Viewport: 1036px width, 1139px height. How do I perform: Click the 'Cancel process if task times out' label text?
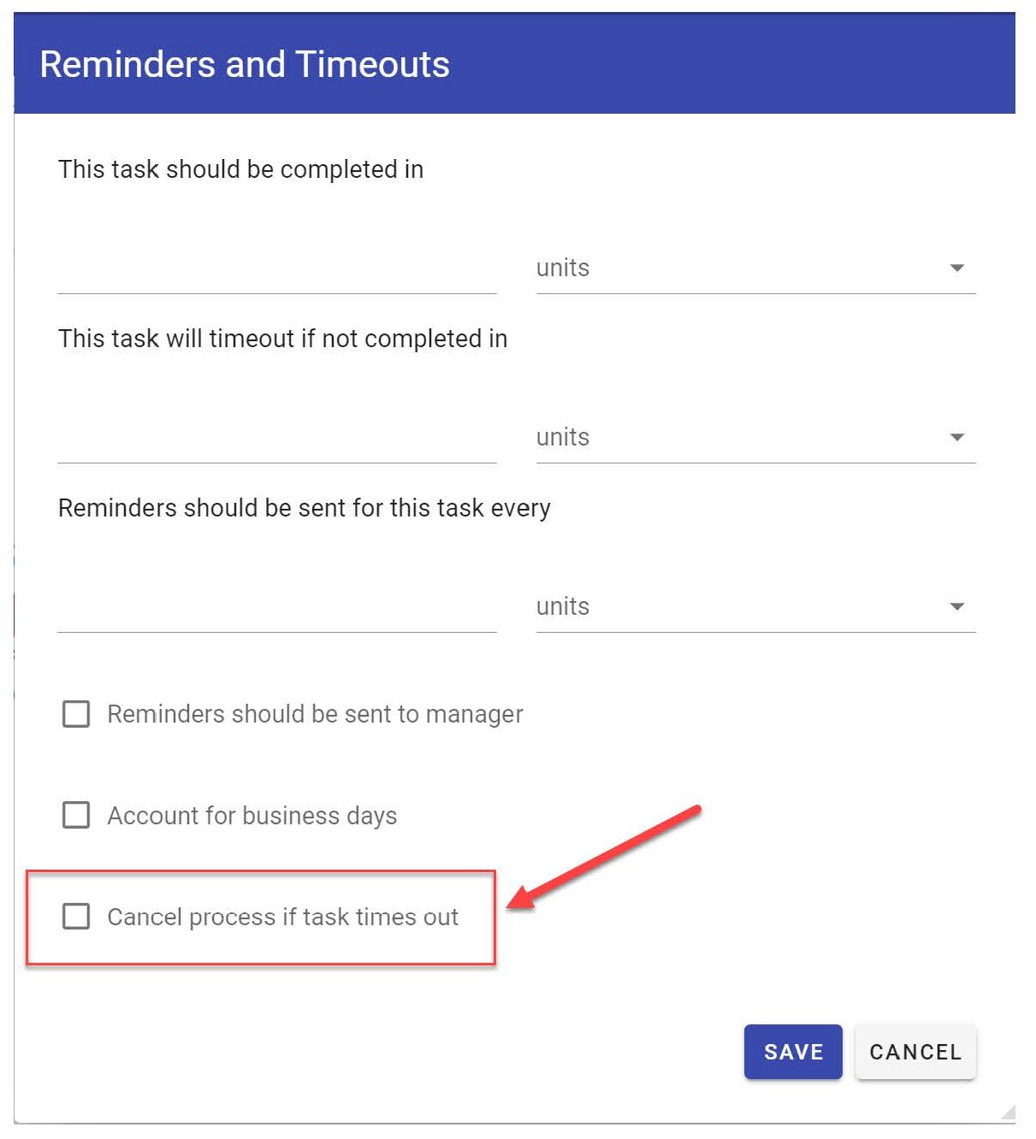[282, 917]
